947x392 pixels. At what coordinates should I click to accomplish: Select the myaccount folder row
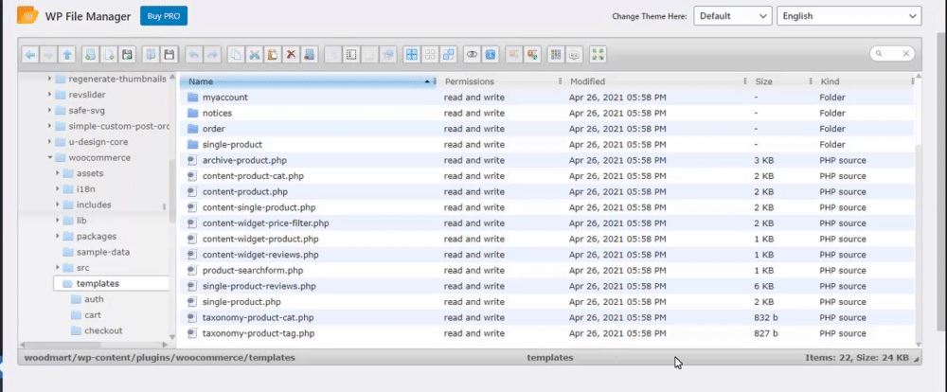[546, 98]
